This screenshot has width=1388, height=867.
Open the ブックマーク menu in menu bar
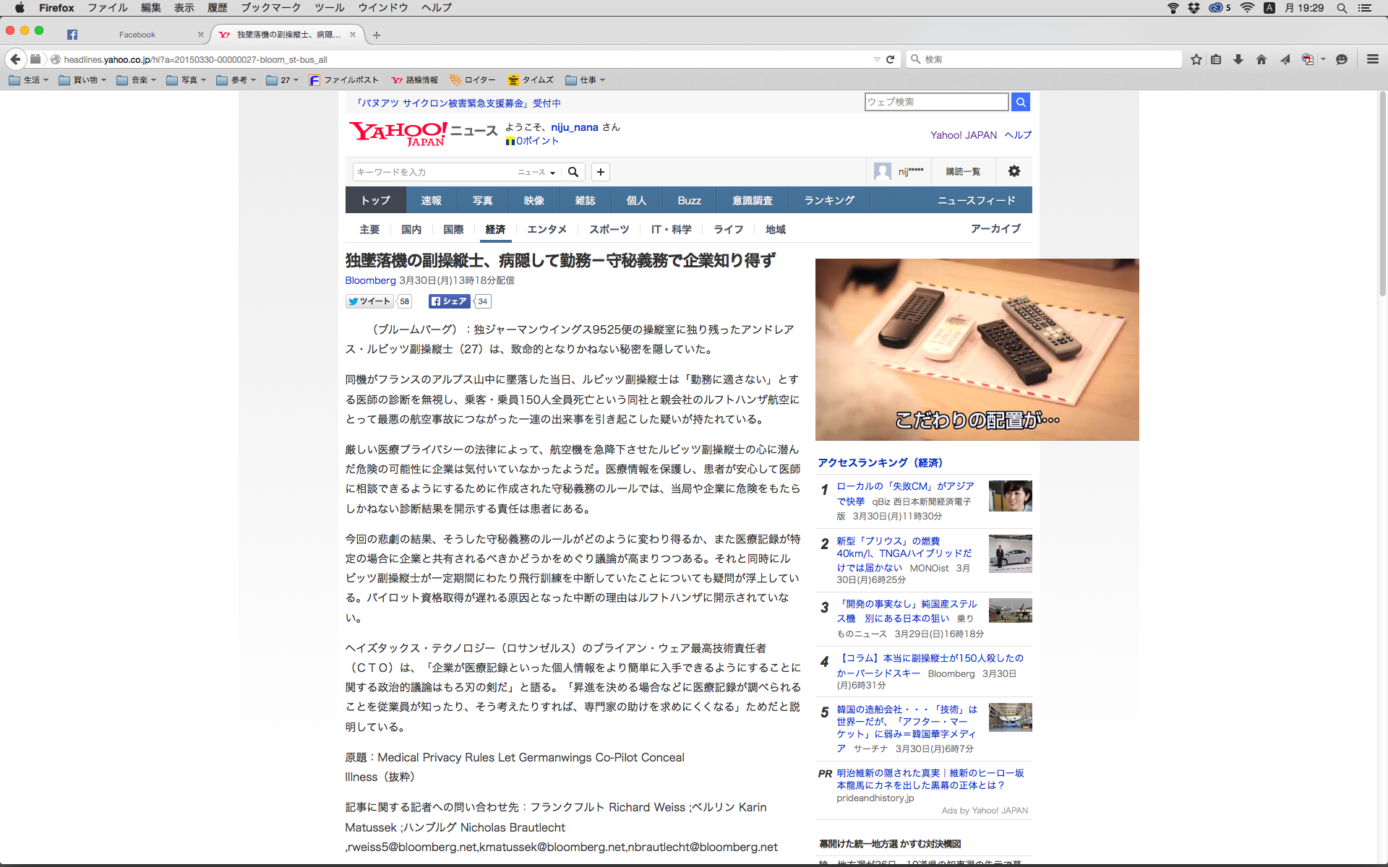[x=270, y=8]
